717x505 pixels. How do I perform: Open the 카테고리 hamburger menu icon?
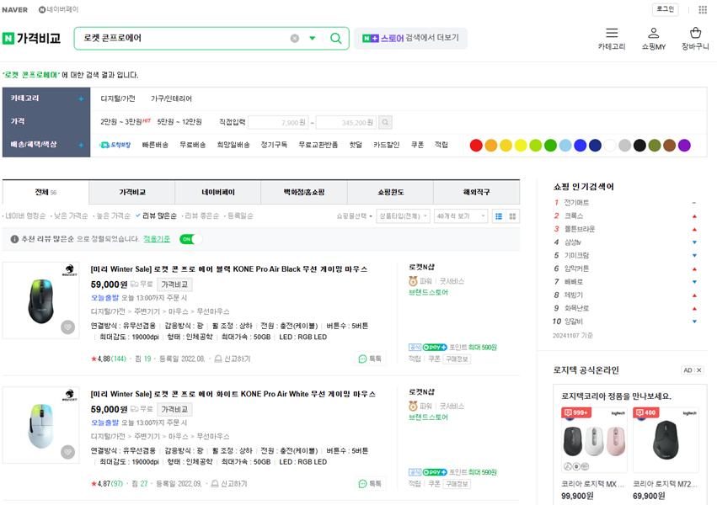click(612, 33)
